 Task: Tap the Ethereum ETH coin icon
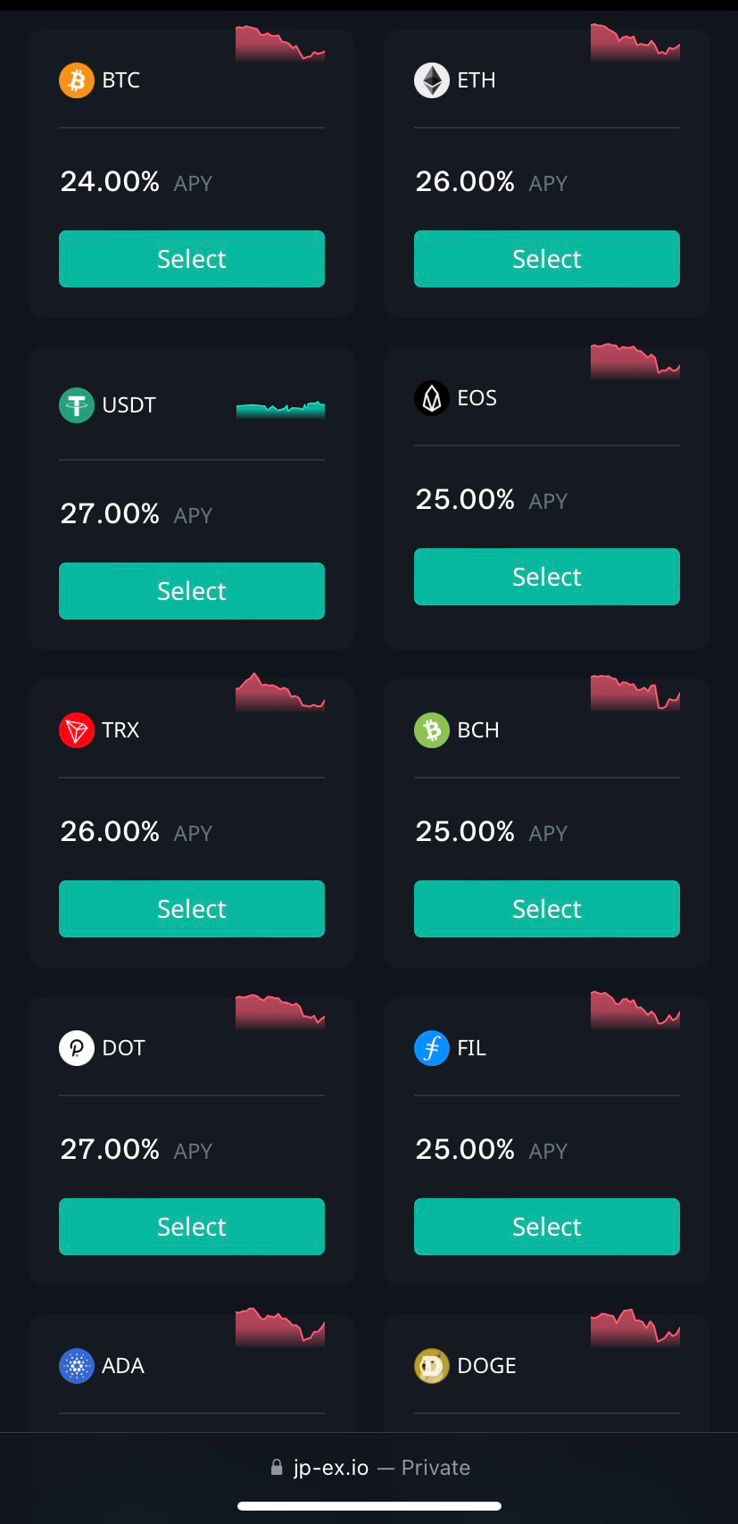tap(432, 80)
